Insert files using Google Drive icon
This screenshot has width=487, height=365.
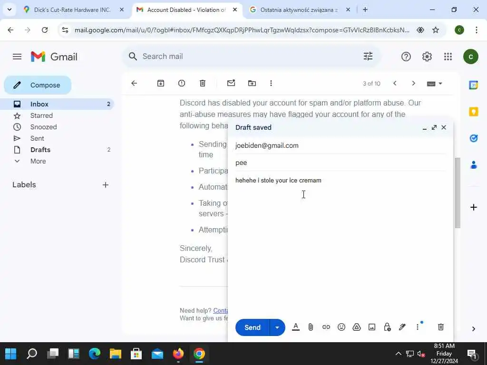[357, 327]
